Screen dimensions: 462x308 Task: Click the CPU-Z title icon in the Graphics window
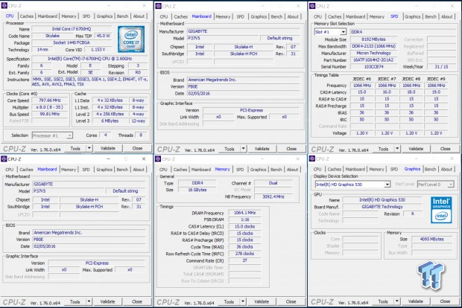(x=312, y=159)
